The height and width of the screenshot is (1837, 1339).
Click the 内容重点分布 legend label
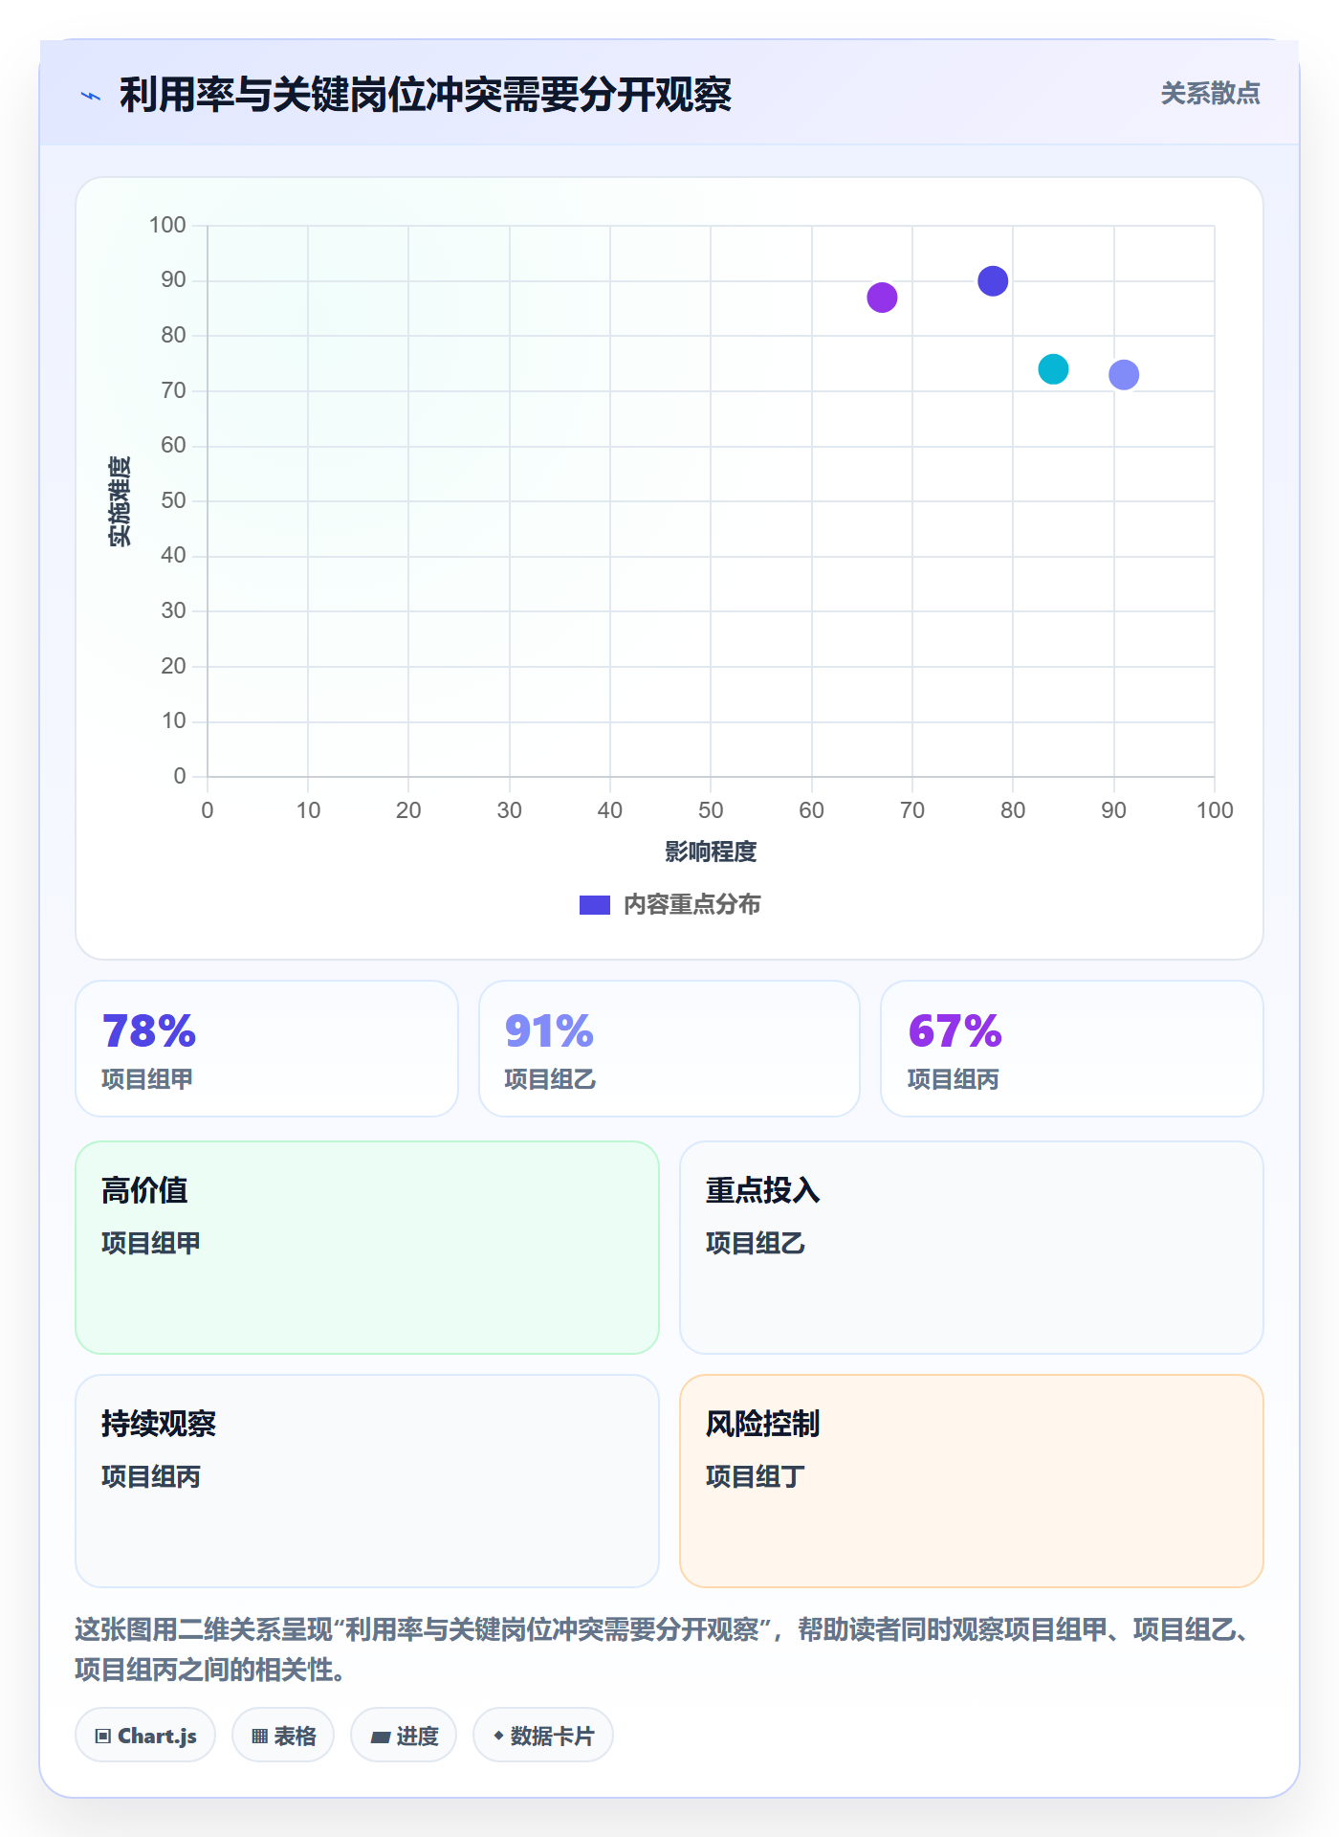(692, 905)
